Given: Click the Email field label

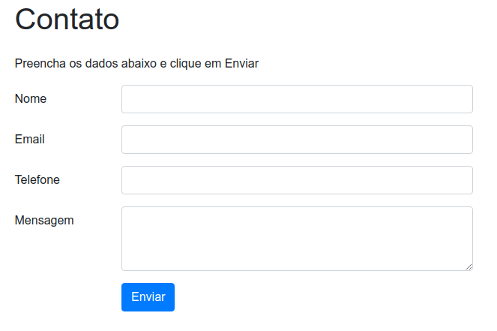Looking at the screenshot, I should click(x=30, y=139).
